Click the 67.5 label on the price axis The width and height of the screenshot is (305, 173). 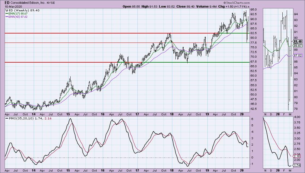pyautogui.click(x=254, y=61)
